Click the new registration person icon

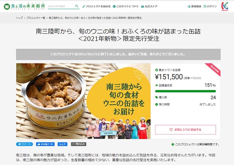tap(189, 6)
